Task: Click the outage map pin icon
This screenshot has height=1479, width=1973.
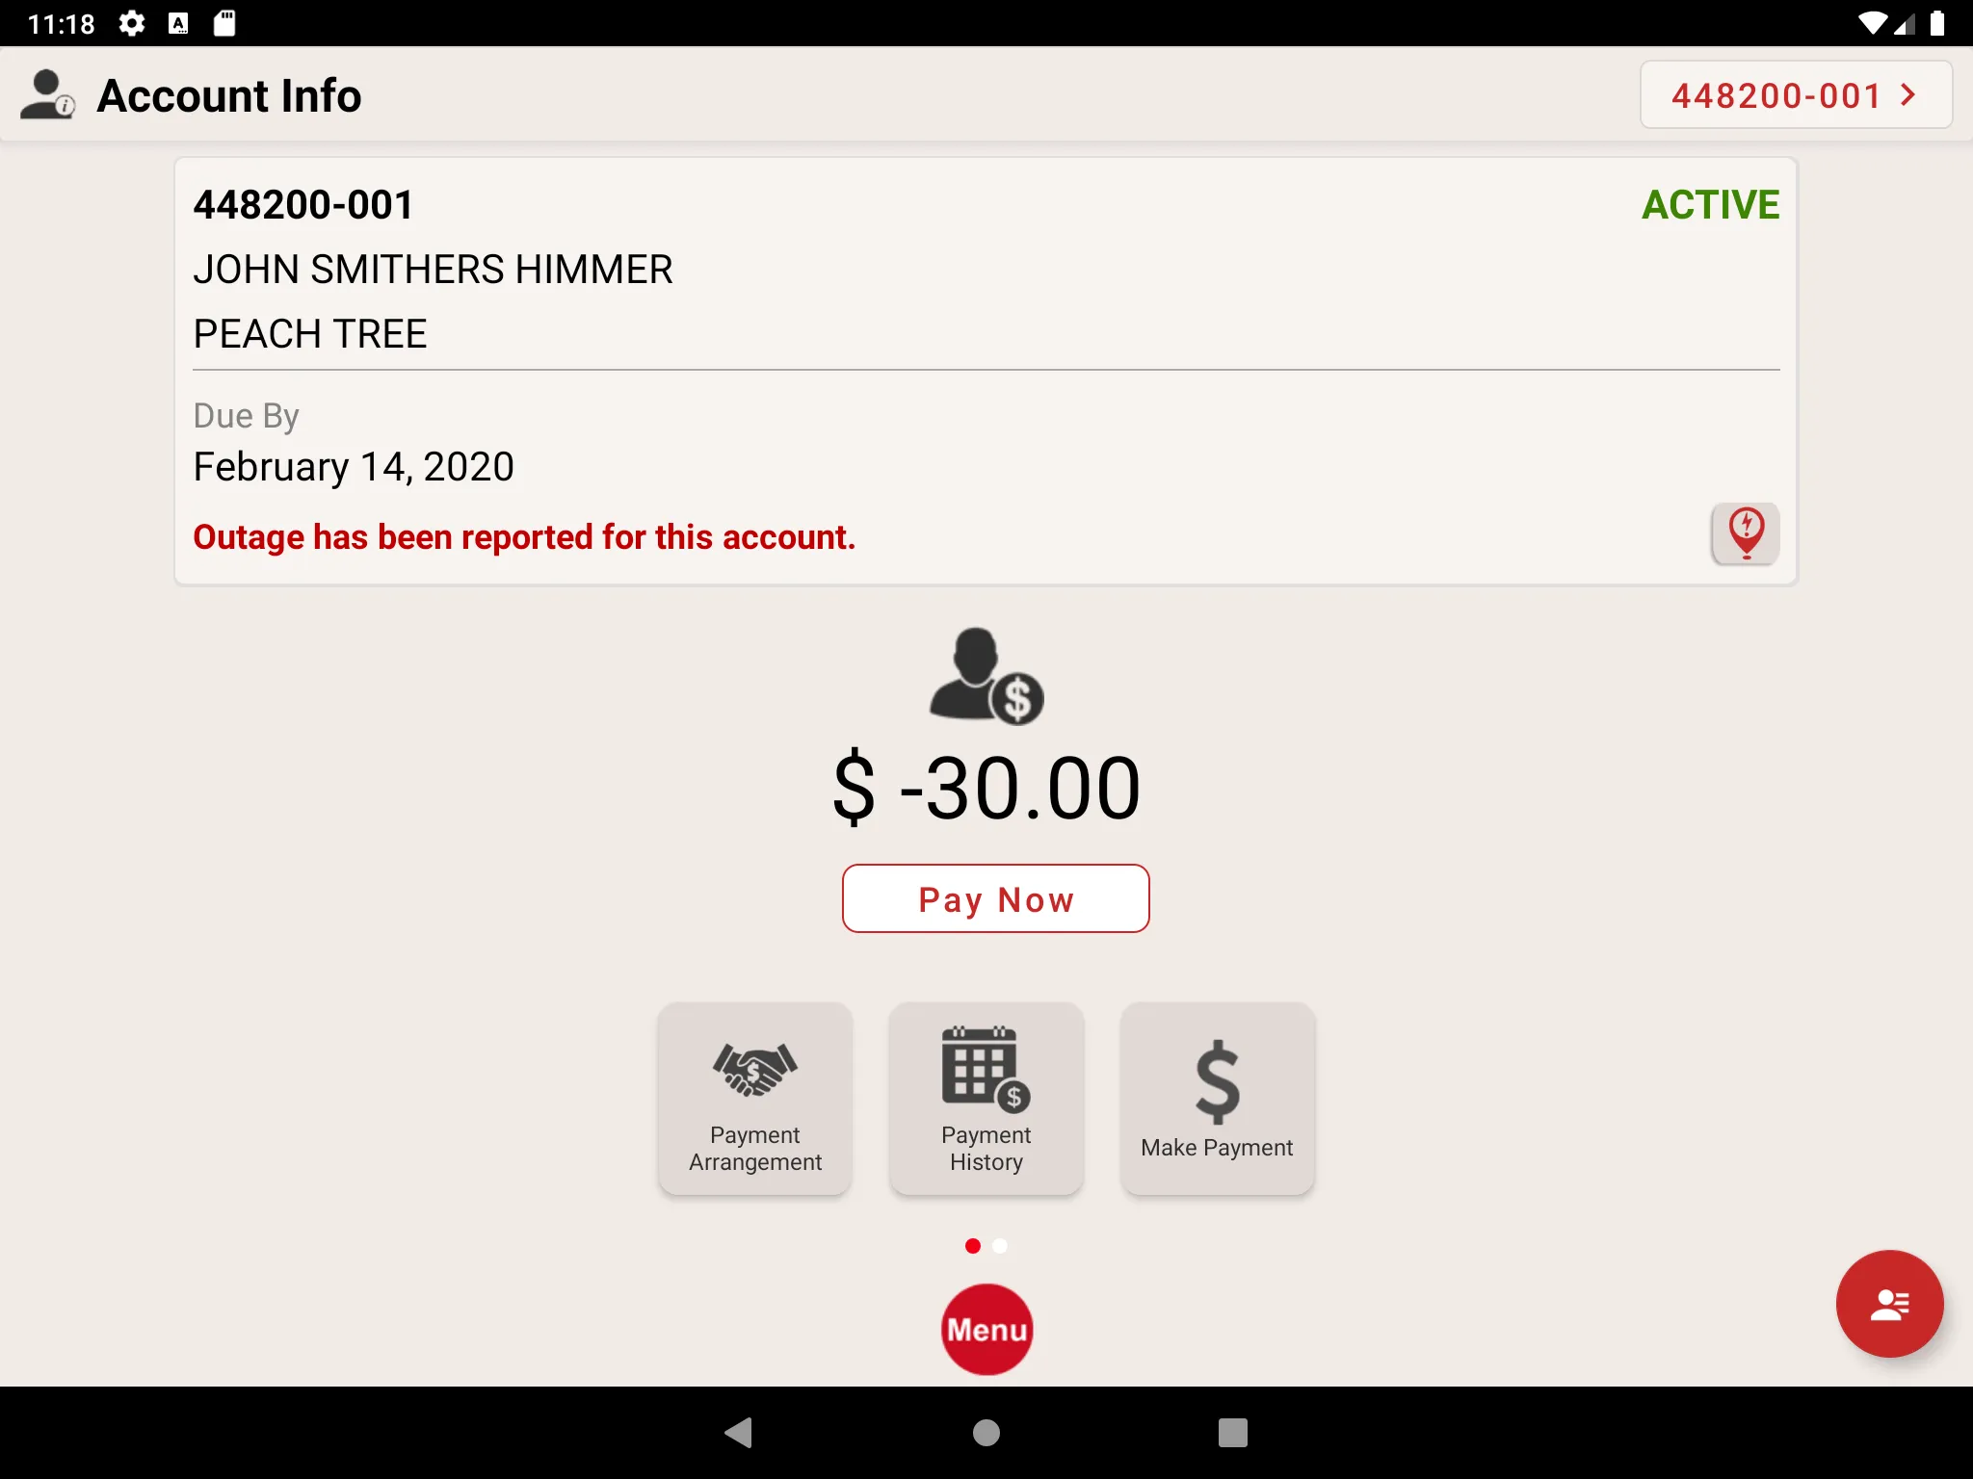Action: [1745, 532]
